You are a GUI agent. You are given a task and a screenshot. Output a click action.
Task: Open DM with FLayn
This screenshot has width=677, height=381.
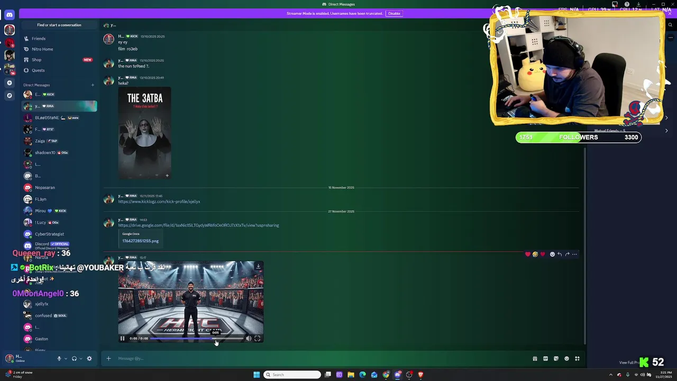(x=59, y=199)
